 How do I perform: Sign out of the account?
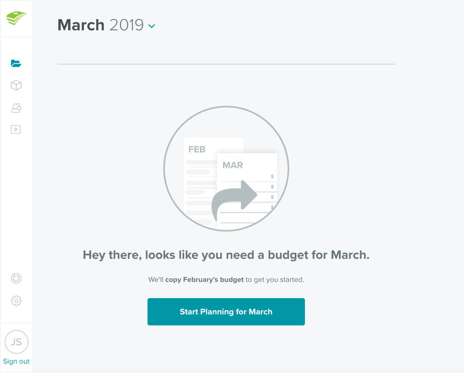coord(16,361)
